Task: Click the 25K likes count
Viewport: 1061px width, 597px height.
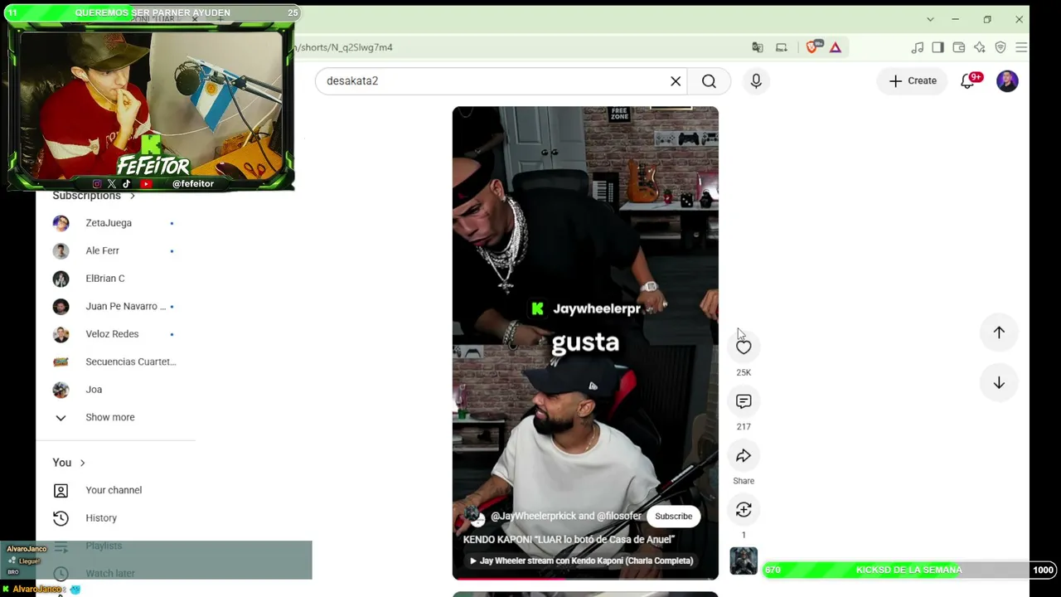Action: 744,372
